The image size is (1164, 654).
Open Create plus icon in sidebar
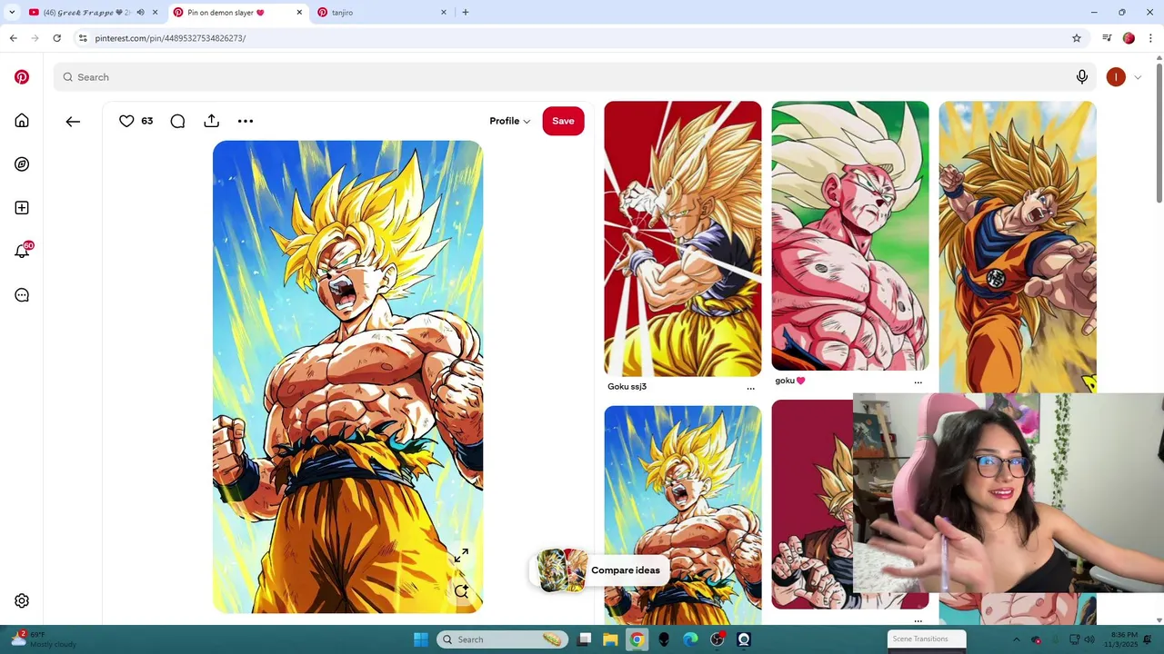[x=22, y=208]
